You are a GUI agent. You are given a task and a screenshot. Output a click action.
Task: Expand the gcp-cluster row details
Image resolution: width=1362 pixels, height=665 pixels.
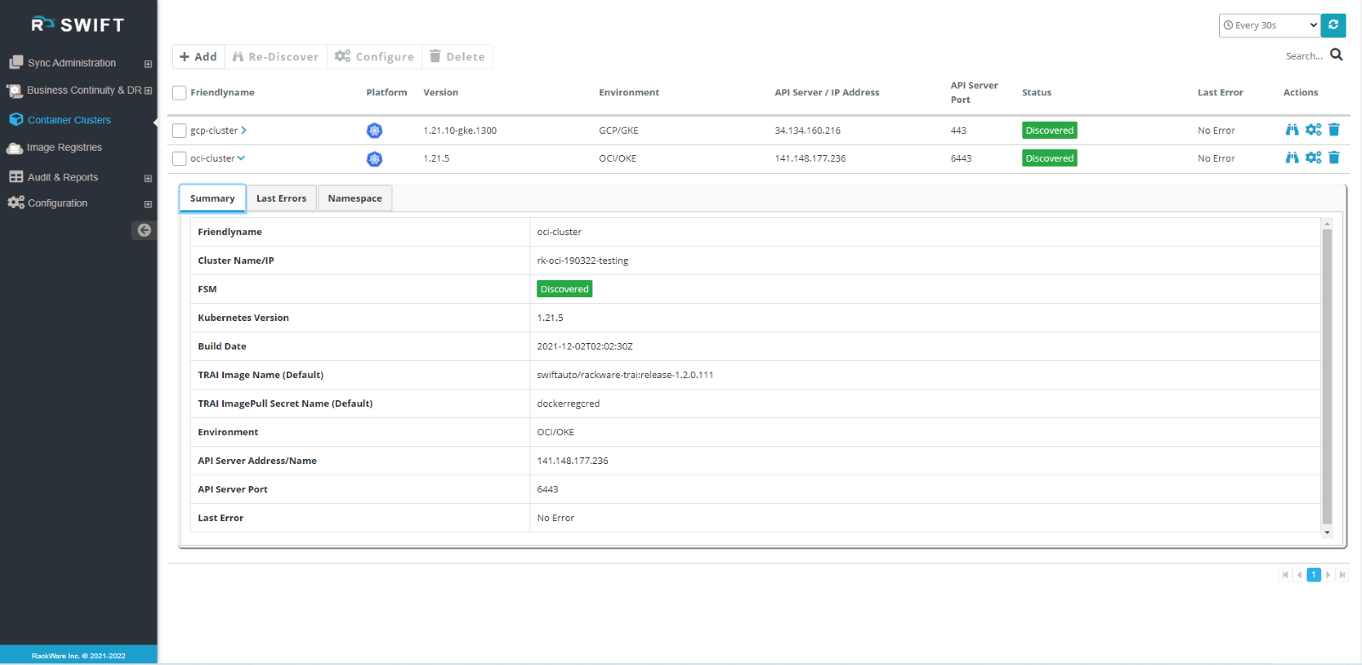[243, 130]
